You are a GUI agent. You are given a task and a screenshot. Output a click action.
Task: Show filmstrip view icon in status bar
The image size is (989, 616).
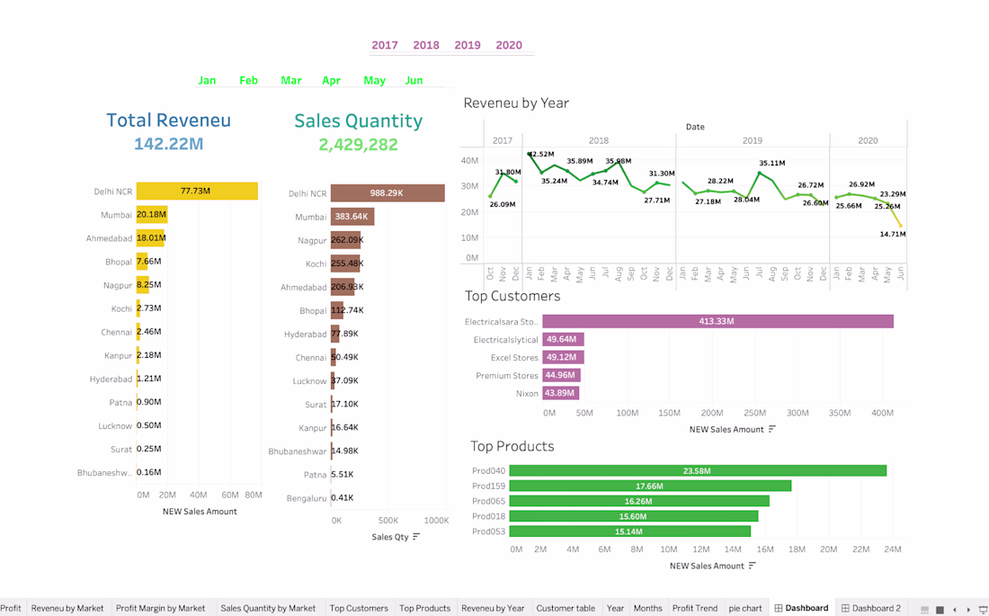[x=924, y=609]
